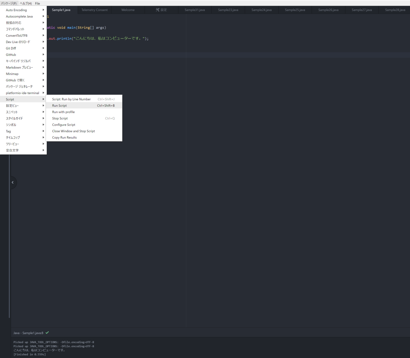Open 空白文字 submenu
Screen dimensions: 410x358
23,150
